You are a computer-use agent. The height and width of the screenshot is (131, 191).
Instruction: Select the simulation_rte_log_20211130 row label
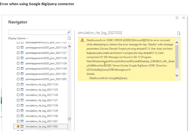pos(42,116)
